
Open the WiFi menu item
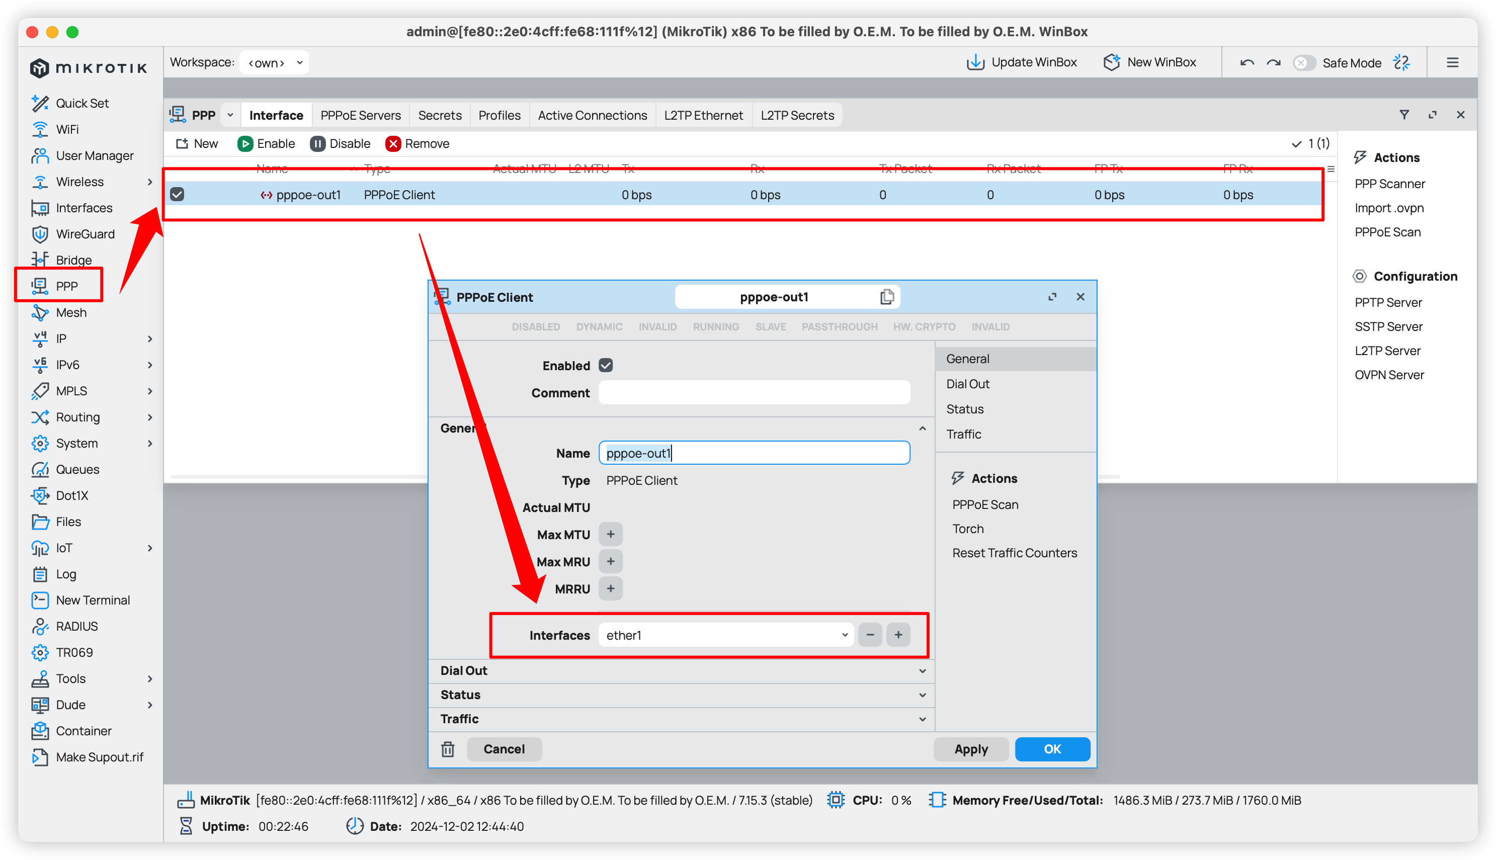pos(67,129)
